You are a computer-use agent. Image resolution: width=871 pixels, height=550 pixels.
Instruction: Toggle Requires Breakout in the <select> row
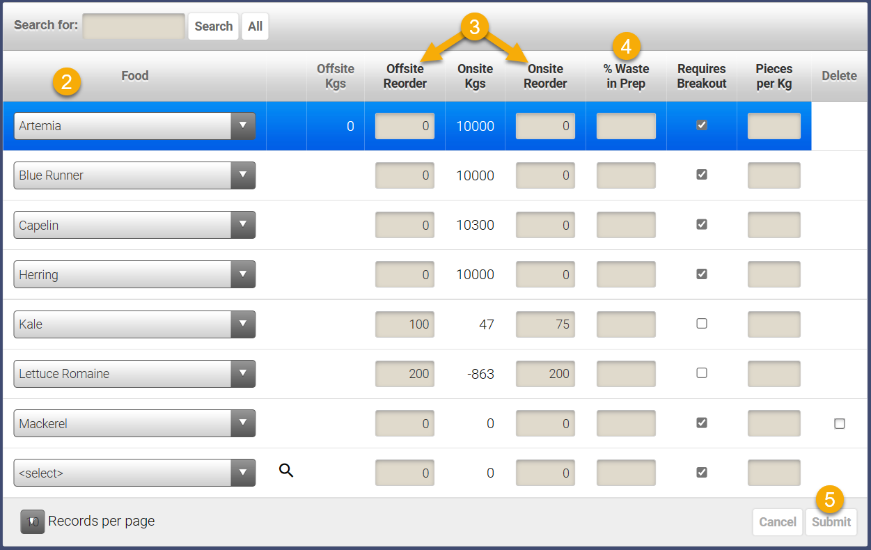tap(702, 472)
